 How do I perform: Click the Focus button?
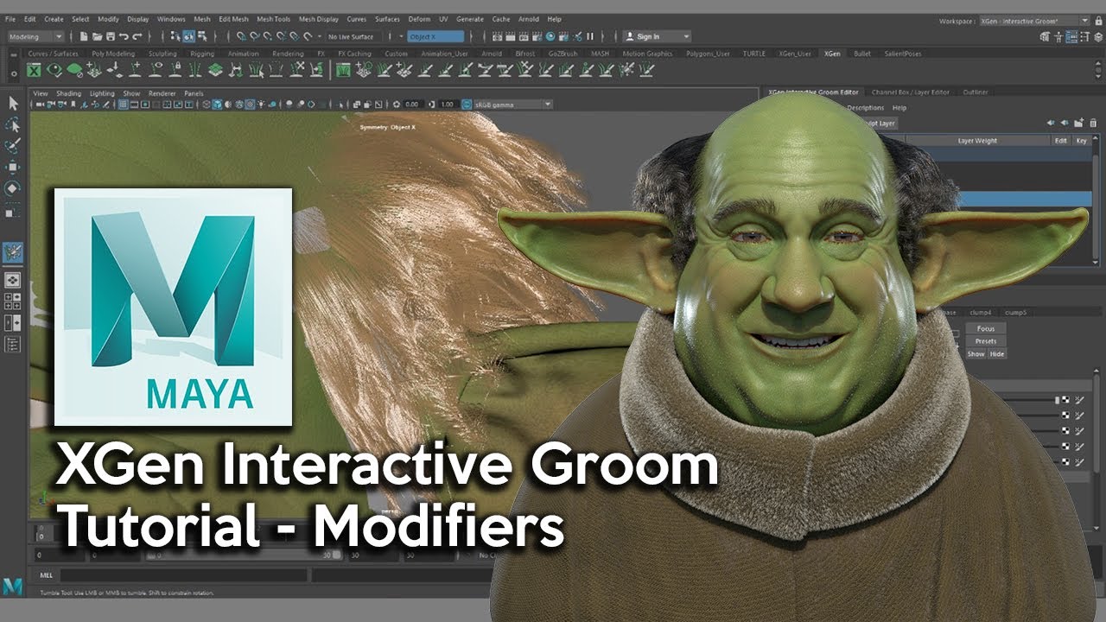(x=986, y=329)
